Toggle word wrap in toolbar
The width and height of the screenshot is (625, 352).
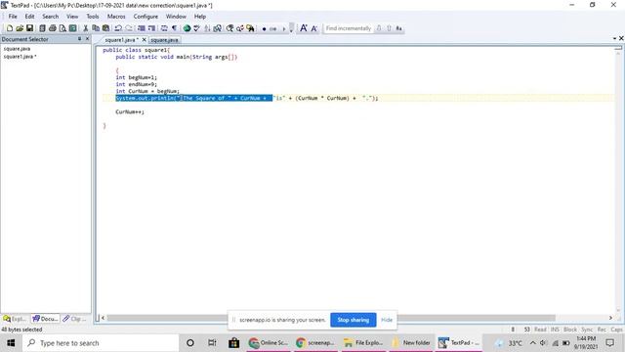164,28
